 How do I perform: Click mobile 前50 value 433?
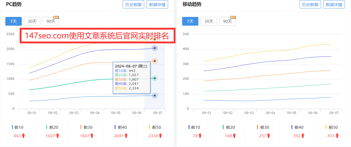pos(331,136)
